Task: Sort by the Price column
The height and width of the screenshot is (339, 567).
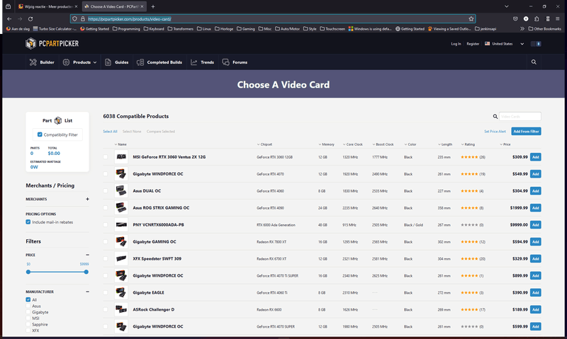Action: tap(505, 144)
